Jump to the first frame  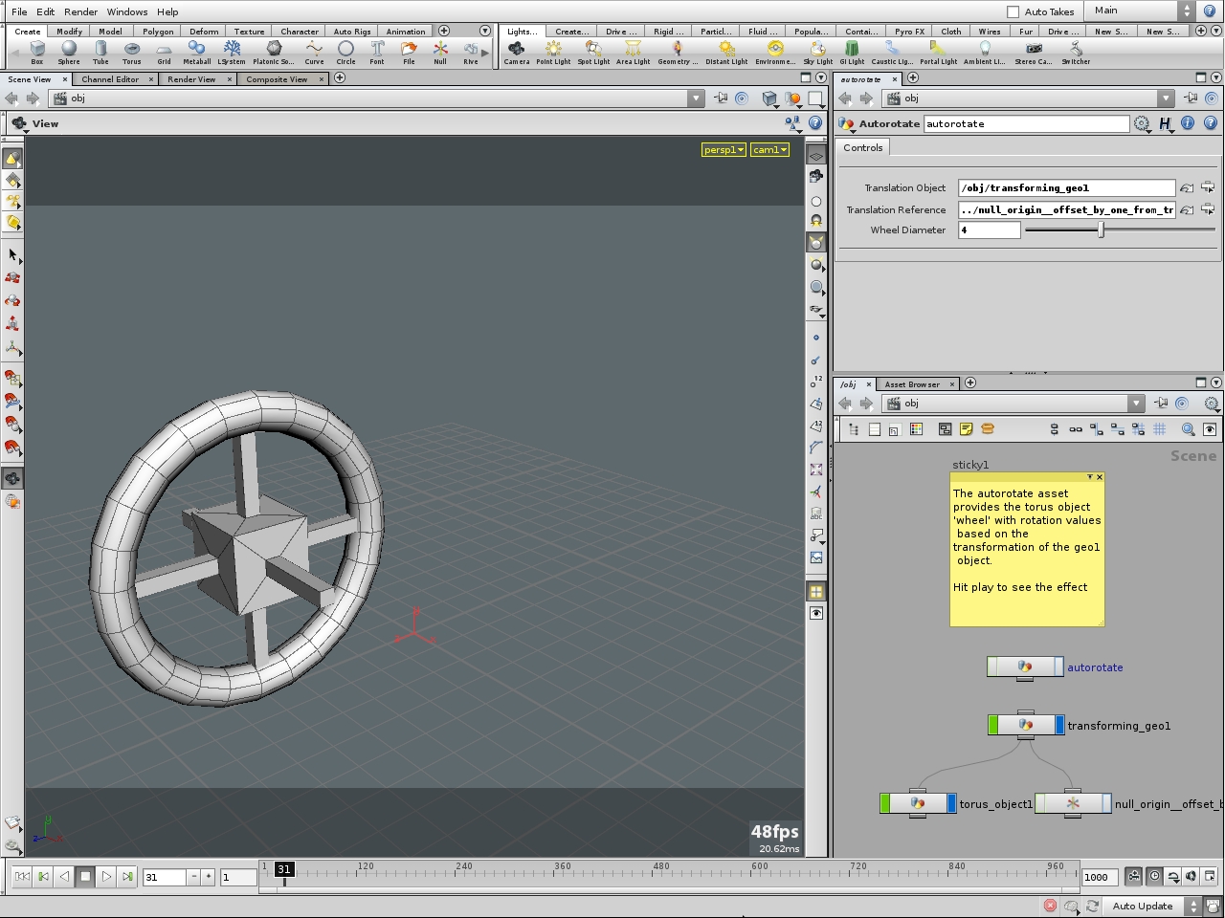tap(22, 876)
